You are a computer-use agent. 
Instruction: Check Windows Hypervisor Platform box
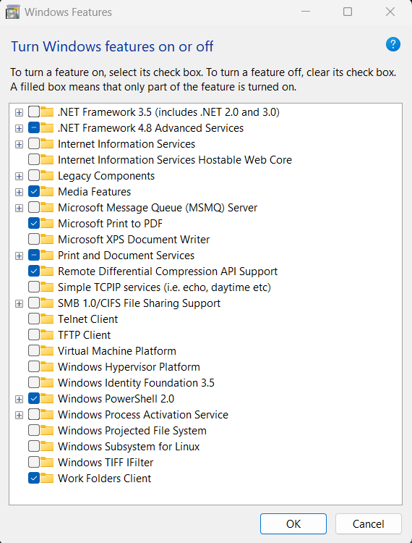click(34, 367)
